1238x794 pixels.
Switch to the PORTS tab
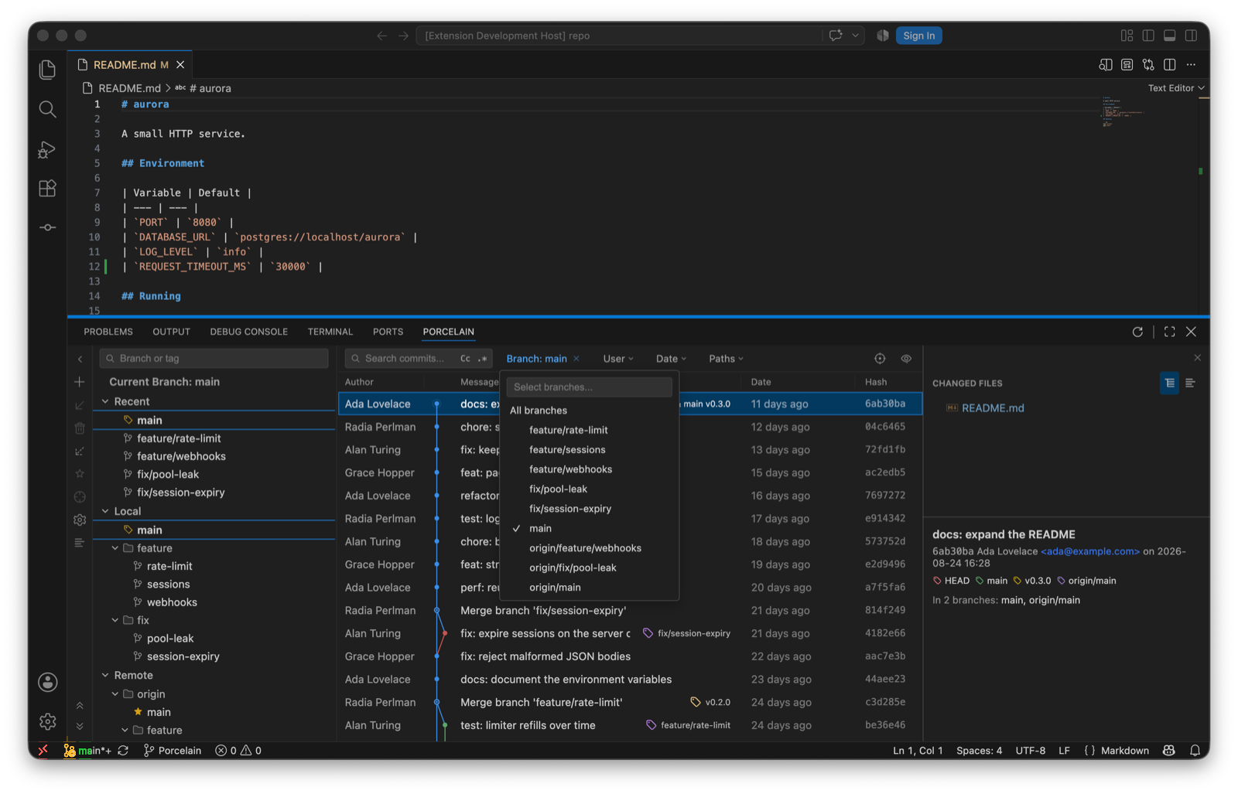388,332
